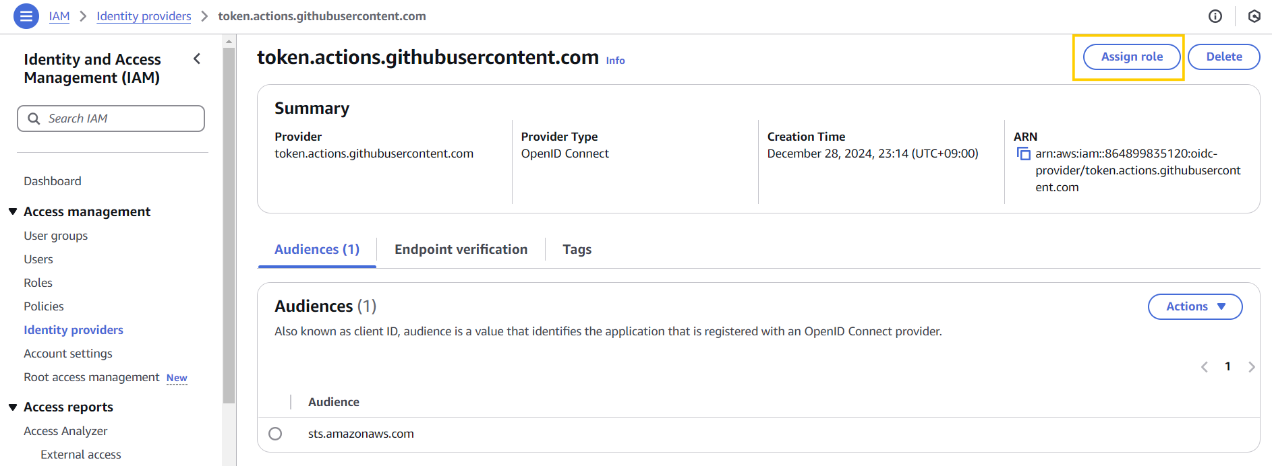
Task: Switch to the Endpoint verification tab
Action: 461,250
